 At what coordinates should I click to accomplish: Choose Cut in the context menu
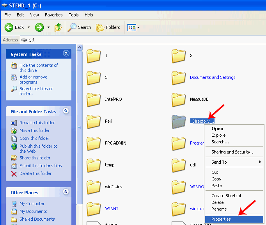234,172
